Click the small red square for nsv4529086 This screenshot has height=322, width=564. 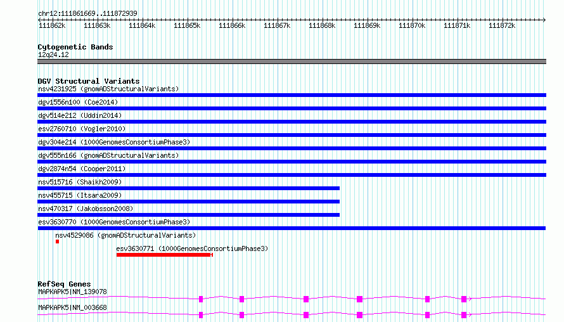click(x=57, y=241)
